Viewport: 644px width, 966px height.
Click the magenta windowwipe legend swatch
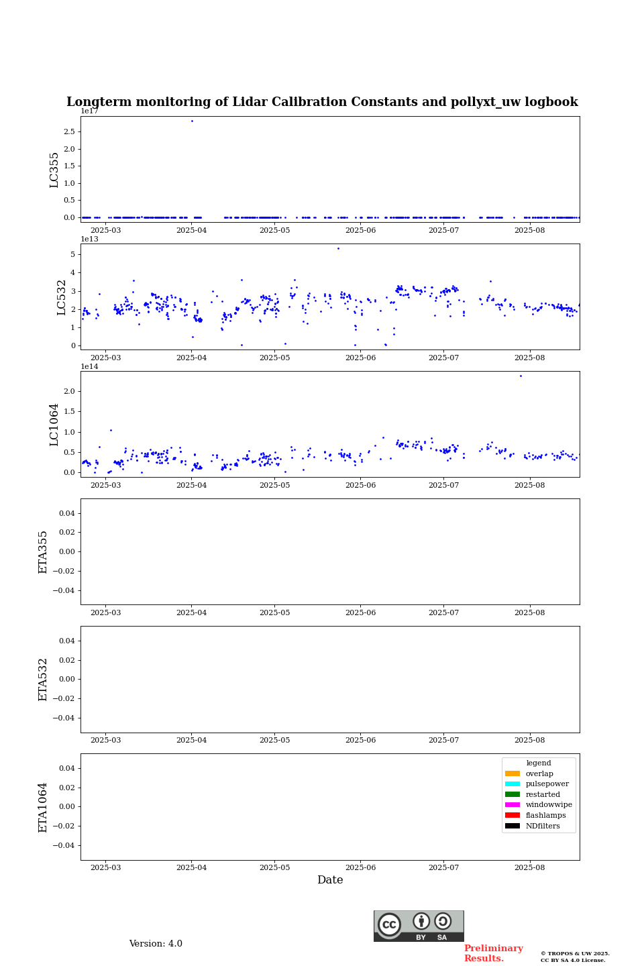(513, 805)
